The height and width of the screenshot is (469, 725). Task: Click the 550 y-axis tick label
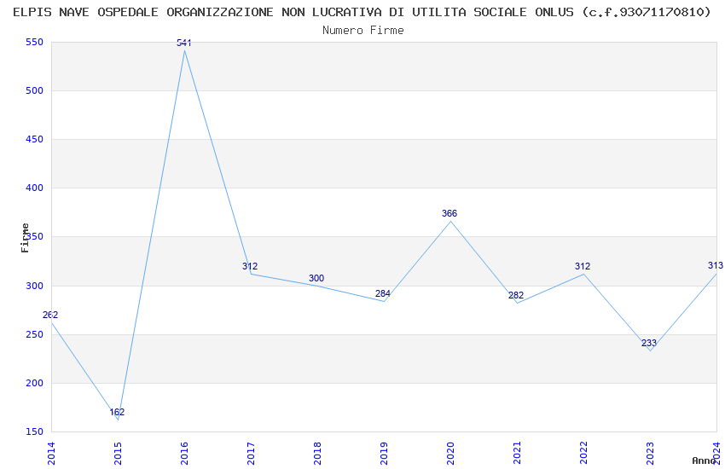point(35,42)
